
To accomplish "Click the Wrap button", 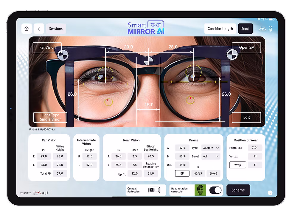I will click(x=238, y=165).
